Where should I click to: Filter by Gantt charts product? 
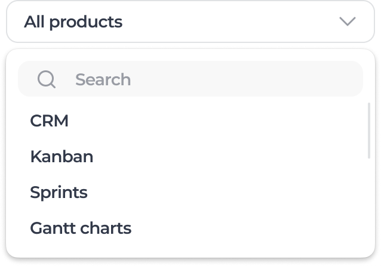[81, 228]
